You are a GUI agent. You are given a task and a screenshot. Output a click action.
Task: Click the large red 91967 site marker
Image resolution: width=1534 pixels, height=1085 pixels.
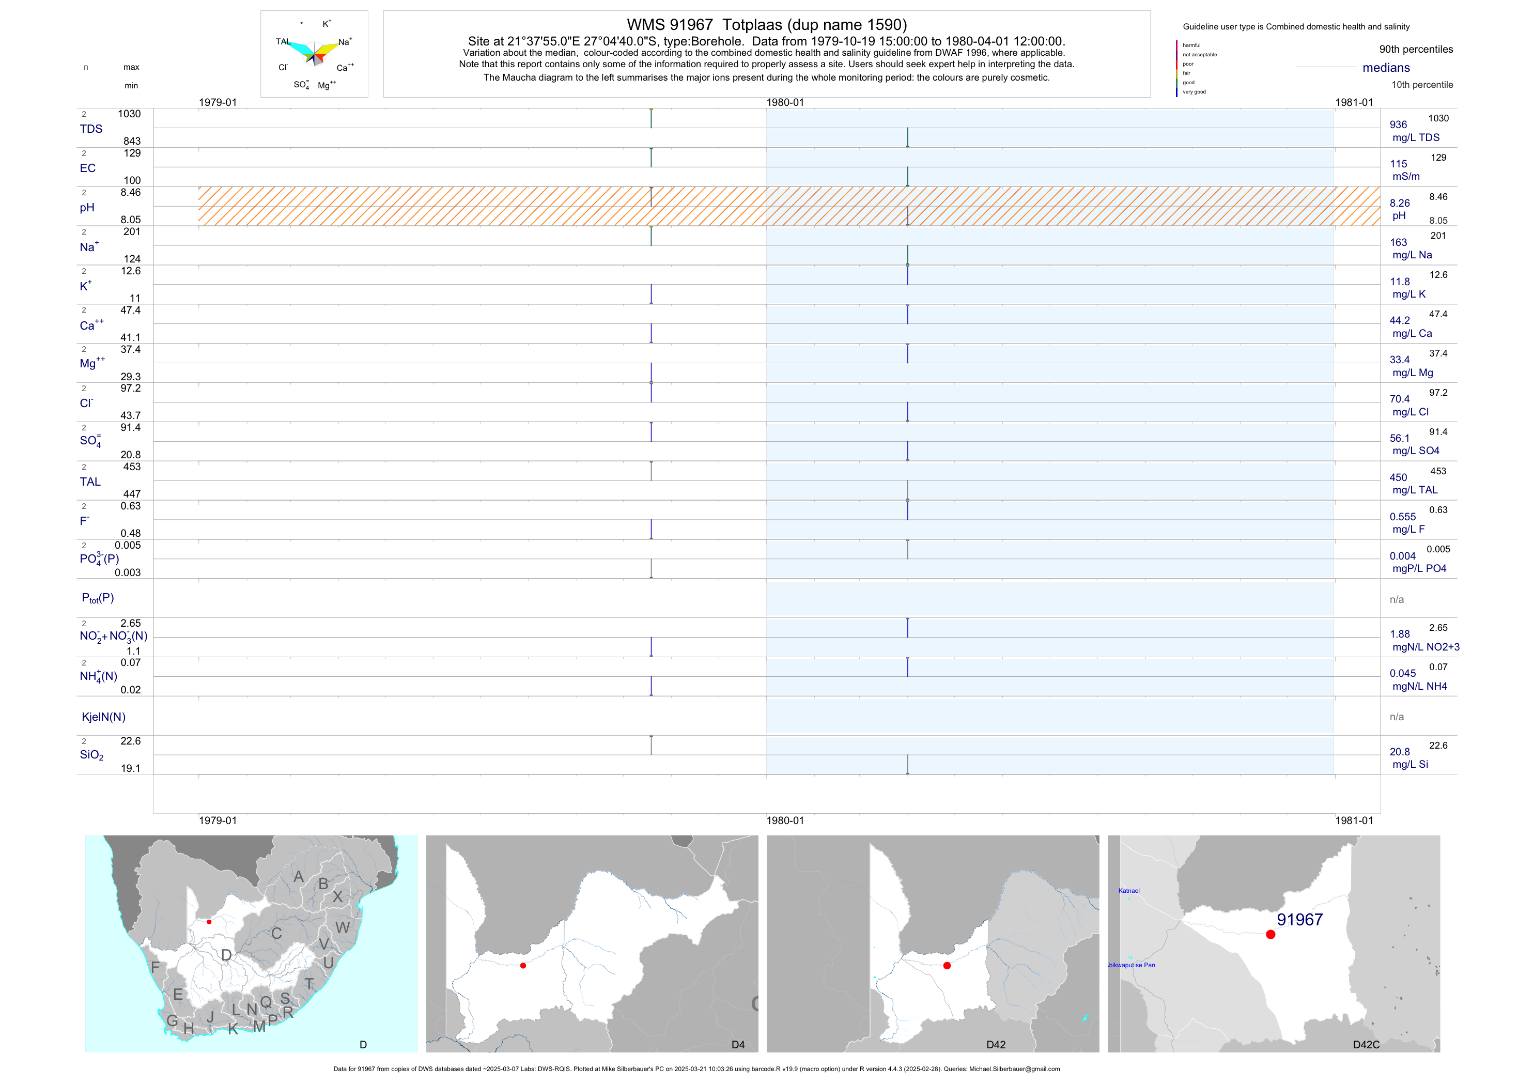(x=1270, y=935)
